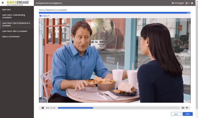Go Back to the previous page

click(x=176, y=114)
